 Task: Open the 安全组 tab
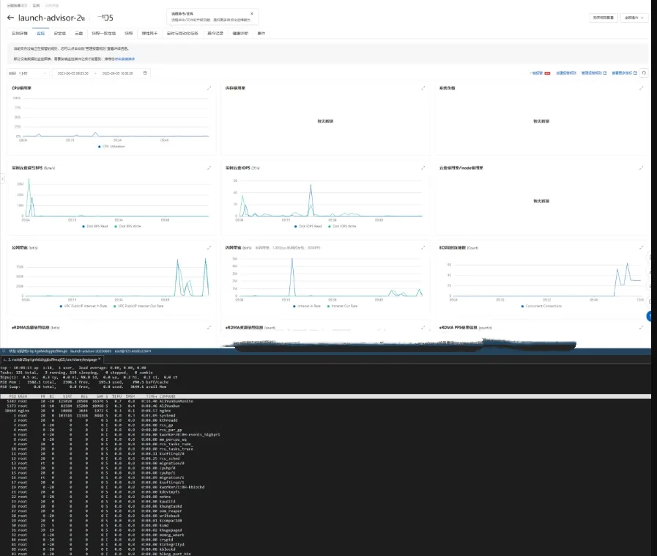[60, 33]
